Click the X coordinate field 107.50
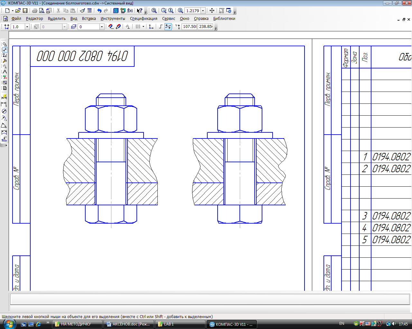Image resolution: width=412 pixels, height=329 pixels. click(189, 27)
